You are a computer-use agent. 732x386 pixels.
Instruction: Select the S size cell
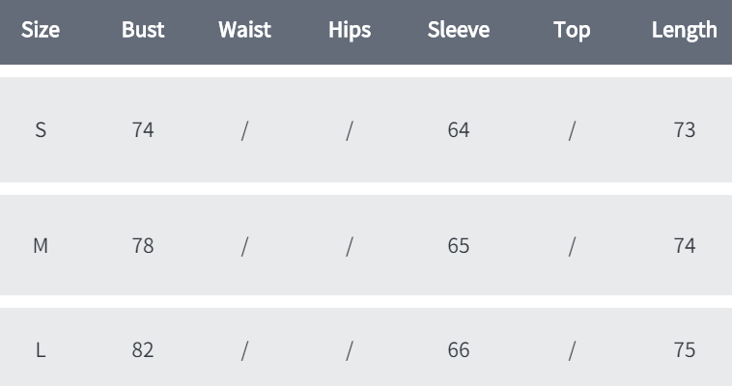click(41, 129)
